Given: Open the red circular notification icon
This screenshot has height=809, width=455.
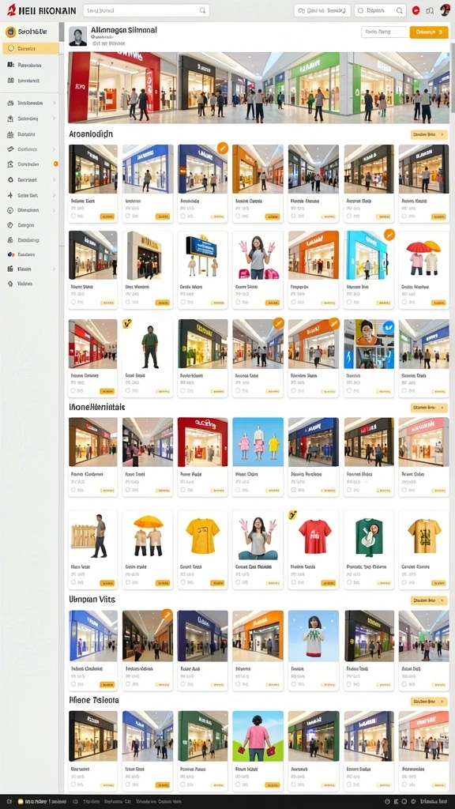Looking at the screenshot, I should [416, 10].
